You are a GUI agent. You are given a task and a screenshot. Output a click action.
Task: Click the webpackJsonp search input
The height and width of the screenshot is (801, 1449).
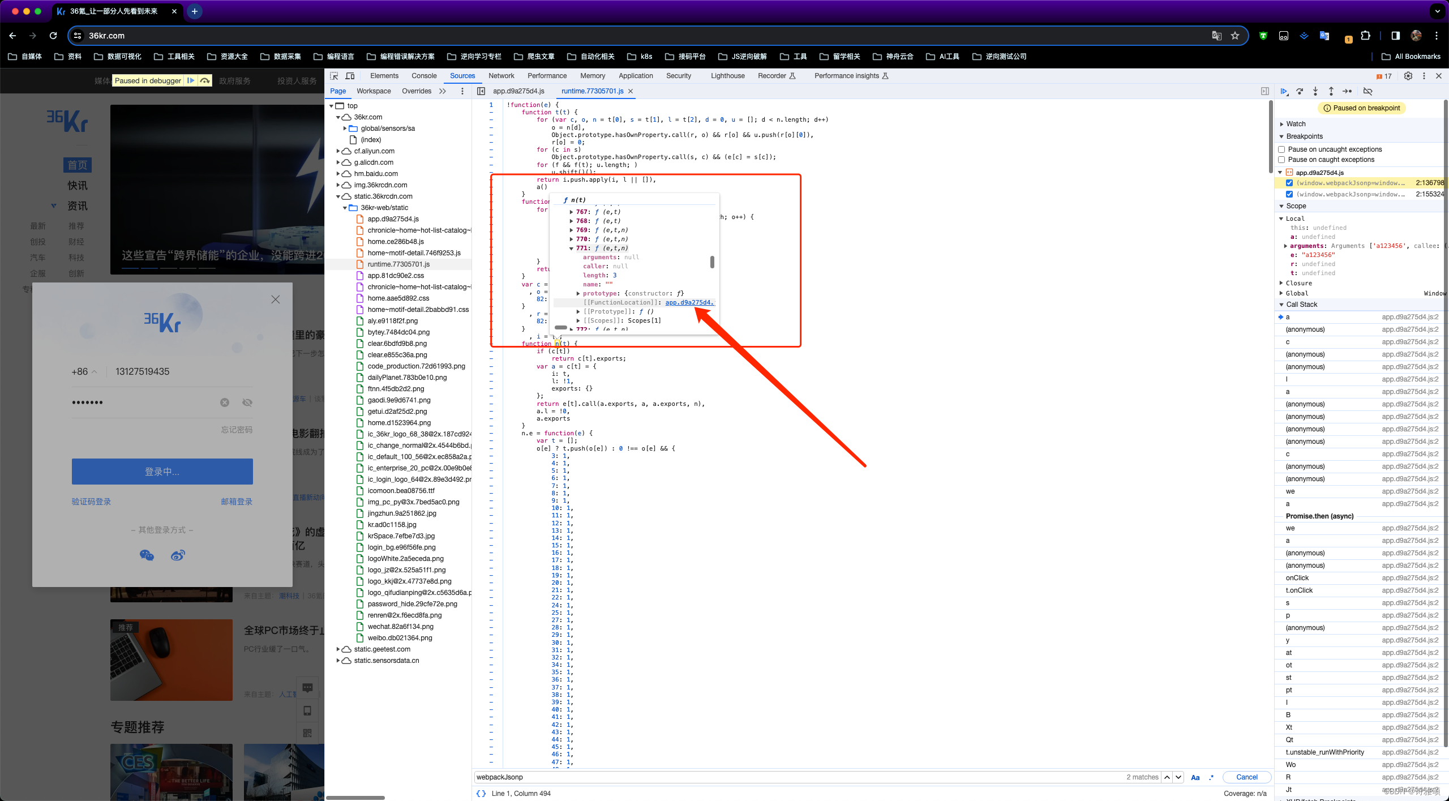(798, 777)
